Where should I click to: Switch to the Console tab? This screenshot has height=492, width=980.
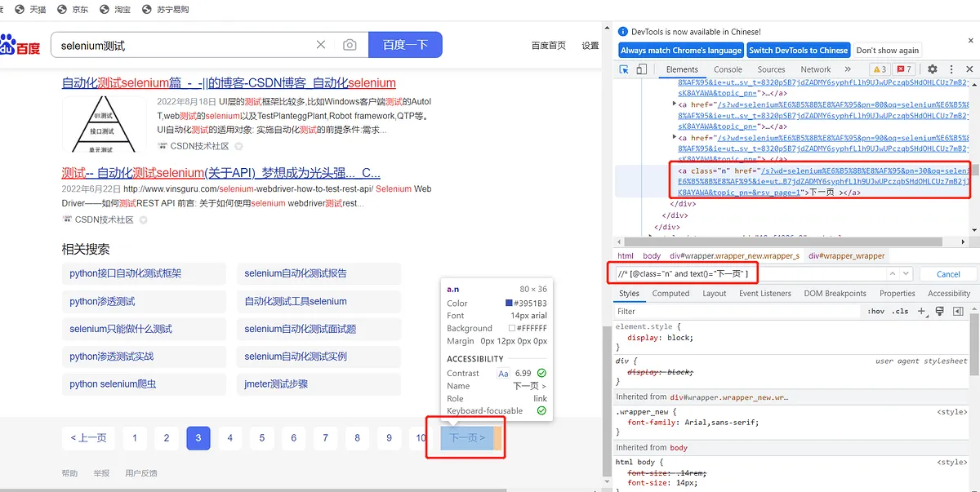(726, 69)
